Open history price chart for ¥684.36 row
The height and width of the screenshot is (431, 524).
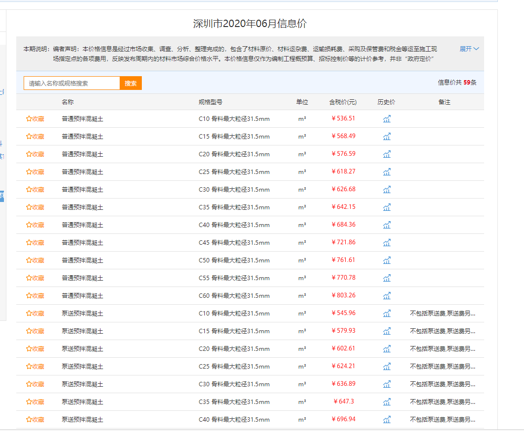(x=387, y=225)
